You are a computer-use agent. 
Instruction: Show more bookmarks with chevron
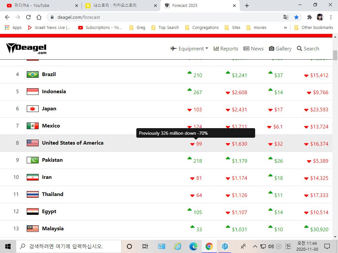pos(285,28)
